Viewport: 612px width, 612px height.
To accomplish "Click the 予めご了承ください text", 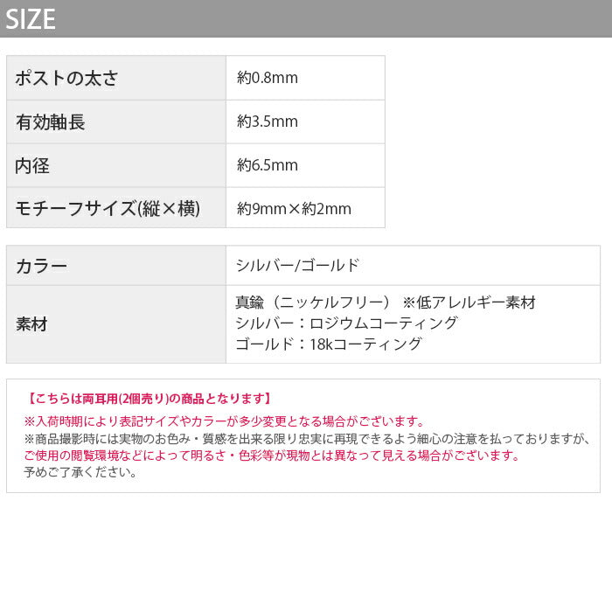I will click(x=80, y=472).
